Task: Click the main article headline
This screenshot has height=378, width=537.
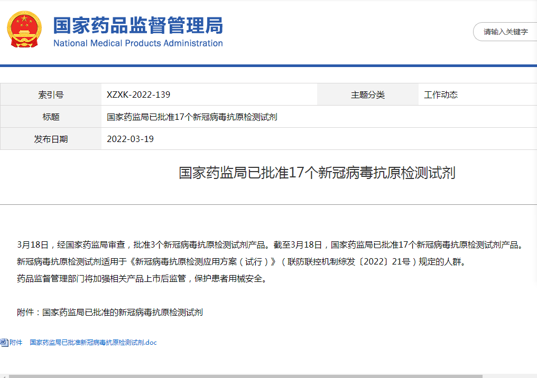Action: [x=317, y=173]
